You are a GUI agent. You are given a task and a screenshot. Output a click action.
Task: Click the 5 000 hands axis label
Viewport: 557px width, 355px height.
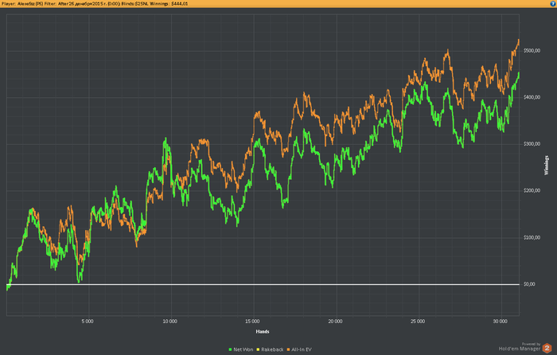tap(88, 322)
